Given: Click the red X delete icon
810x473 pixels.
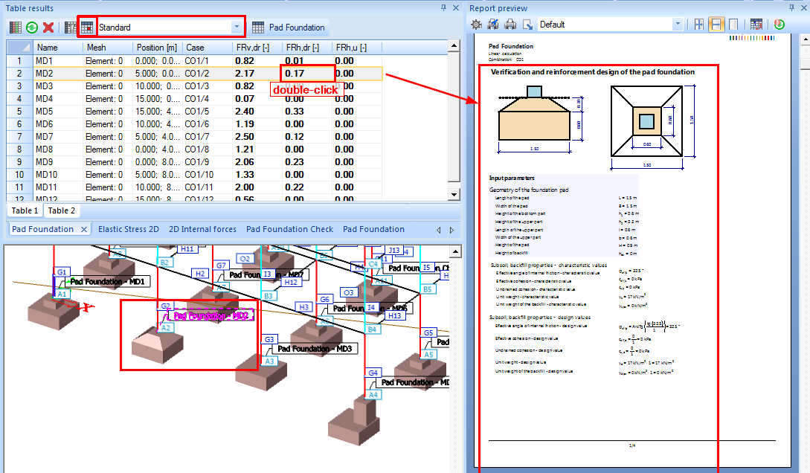Looking at the screenshot, I should tap(48, 28).
